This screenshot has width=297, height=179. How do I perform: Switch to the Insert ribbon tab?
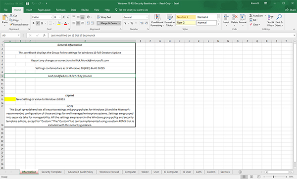(x=29, y=10)
